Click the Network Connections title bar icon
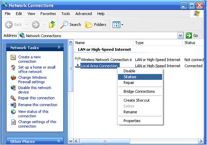 [x=5, y=5]
